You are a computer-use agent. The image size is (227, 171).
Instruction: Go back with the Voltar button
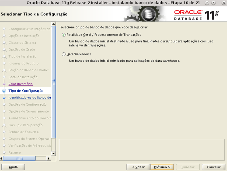pos(138,167)
